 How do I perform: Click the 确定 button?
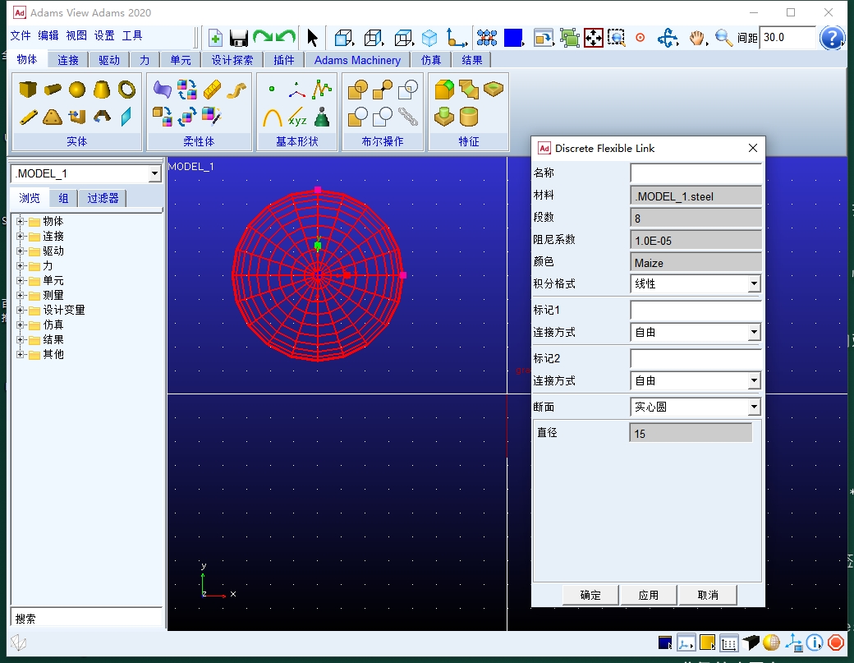click(x=590, y=595)
